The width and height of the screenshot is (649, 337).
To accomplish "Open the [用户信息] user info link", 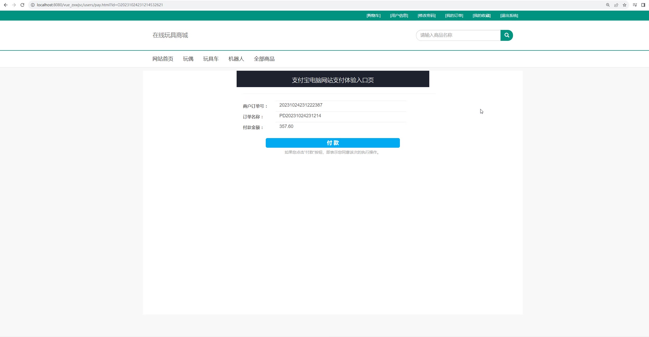I will (x=399, y=16).
